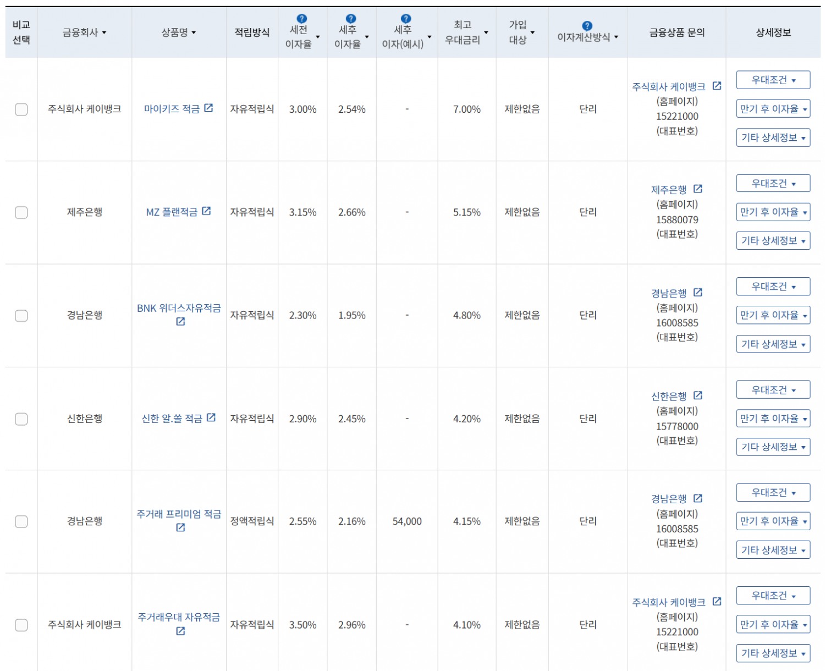Expand 기타 상세정보 for BNK 위더스자유적금 row
This screenshot has height=671, width=825.
click(773, 344)
